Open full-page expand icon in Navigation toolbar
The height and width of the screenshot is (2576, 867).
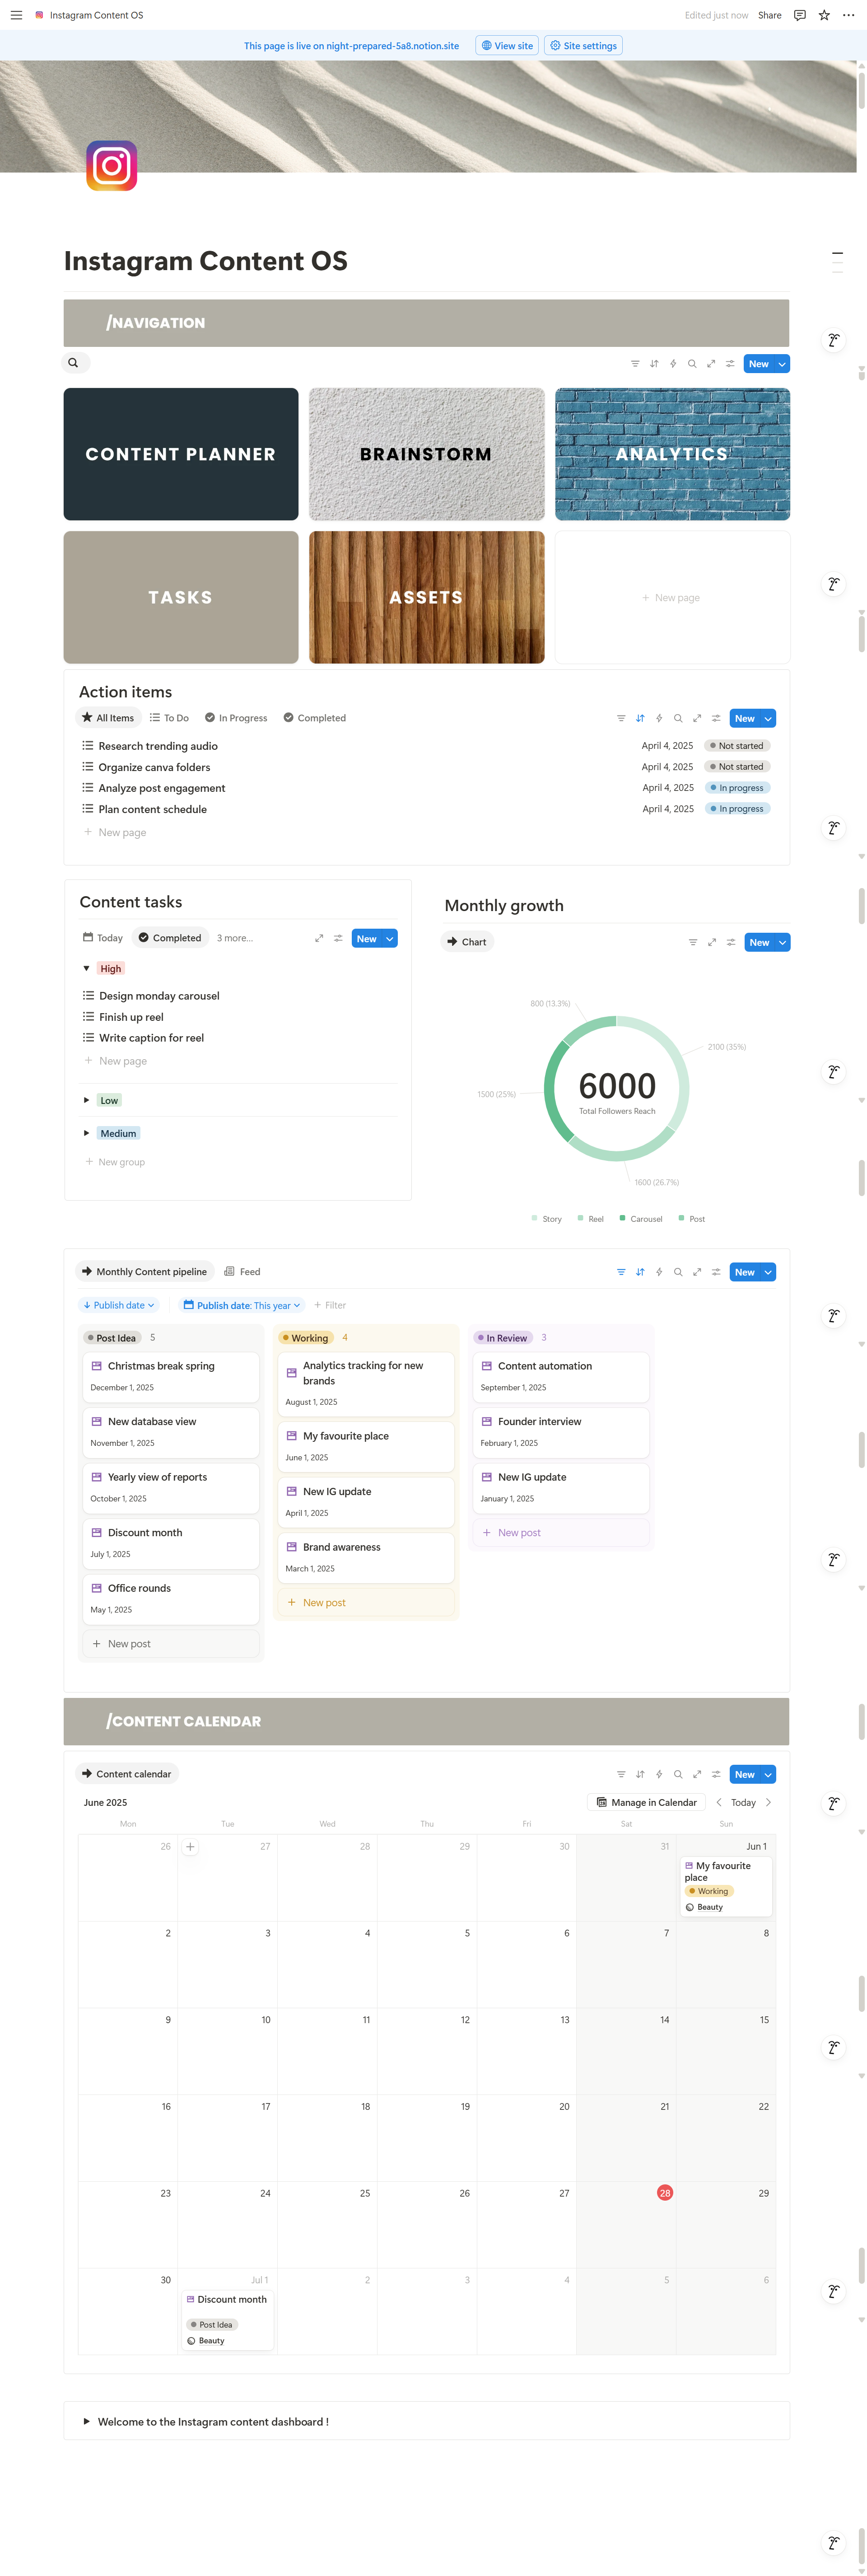(711, 364)
